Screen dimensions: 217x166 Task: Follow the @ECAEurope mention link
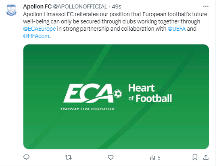coord(40,29)
